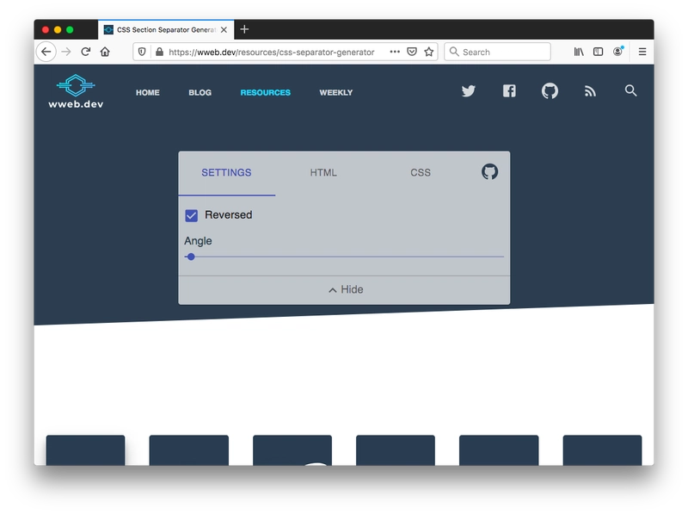Viewport: 688px width, 514px height.
Task: Go to HOME in navigation
Action: tap(147, 93)
